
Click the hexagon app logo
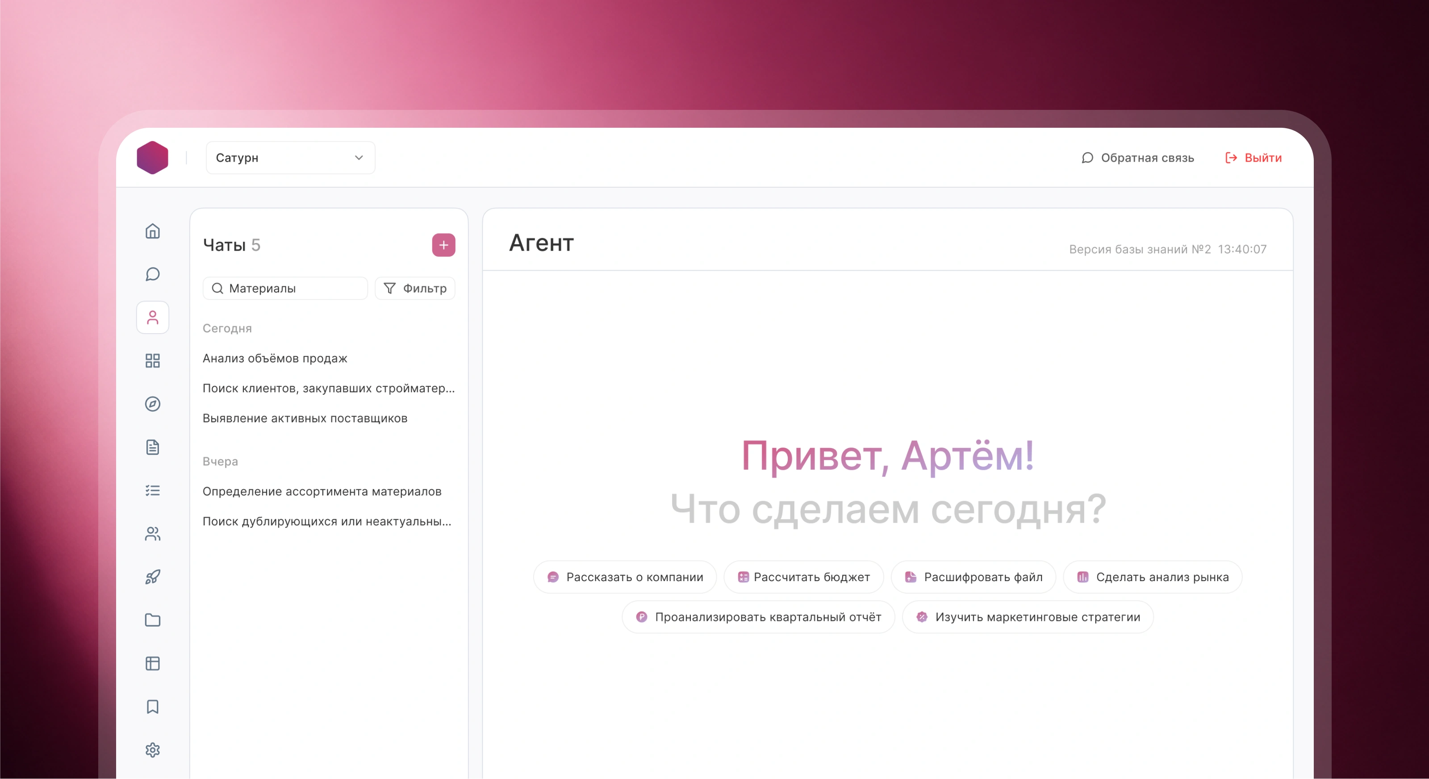153,158
